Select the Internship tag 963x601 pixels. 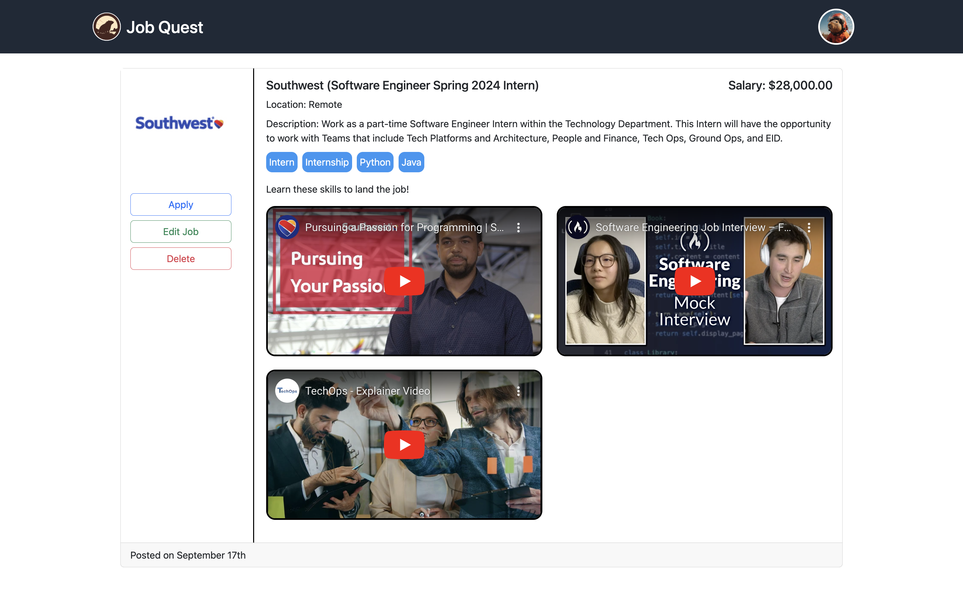[327, 162]
